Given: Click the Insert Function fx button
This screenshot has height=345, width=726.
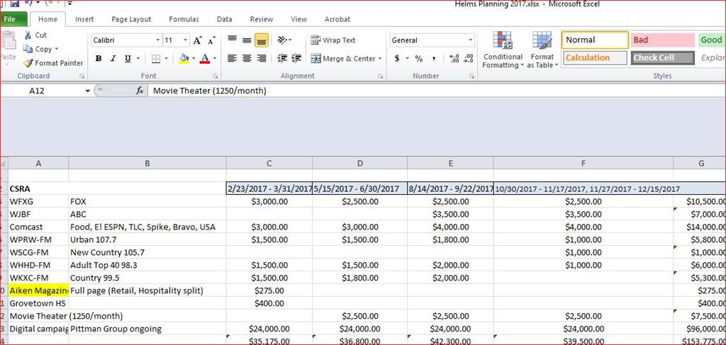Looking at the screenshot, I should (x=140, y=91).
